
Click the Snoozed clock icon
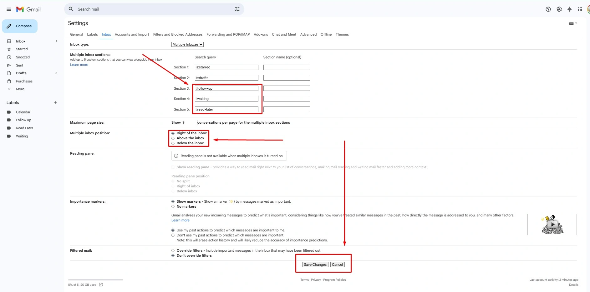(x=9, y=57)
